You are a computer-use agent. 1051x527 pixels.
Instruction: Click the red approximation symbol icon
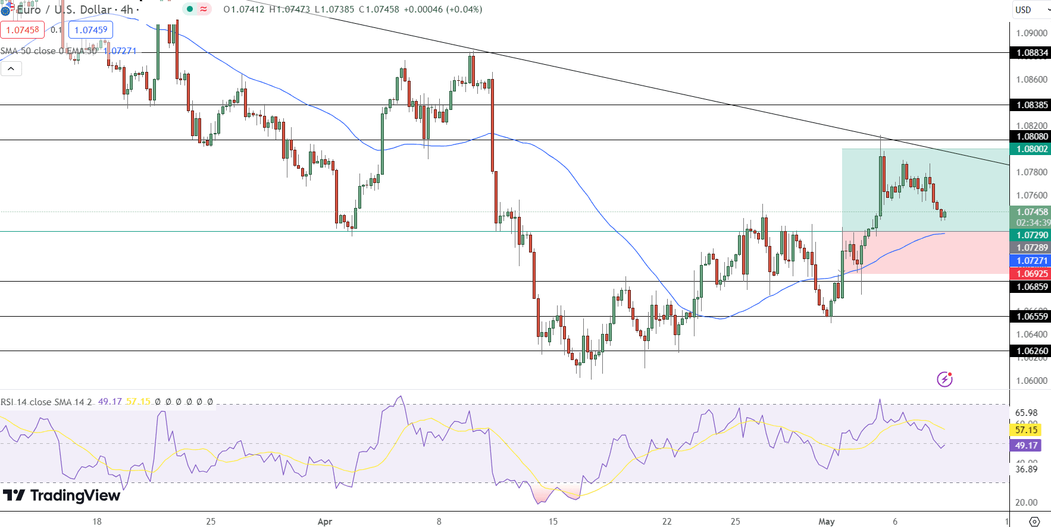[x=204, y=9]
